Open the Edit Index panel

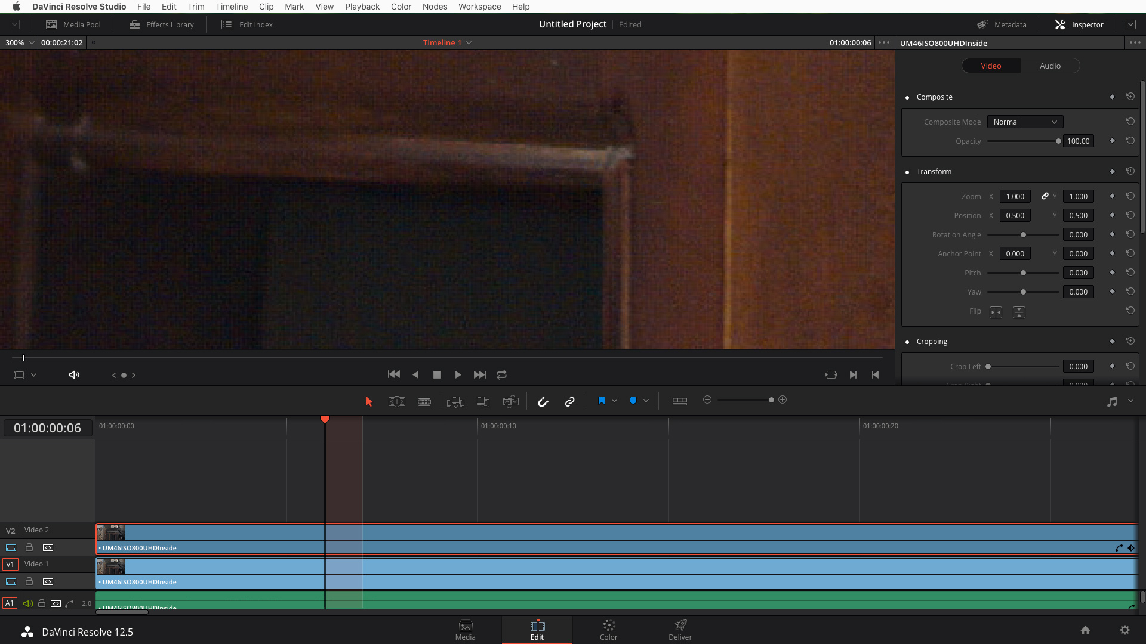[247, 24]
